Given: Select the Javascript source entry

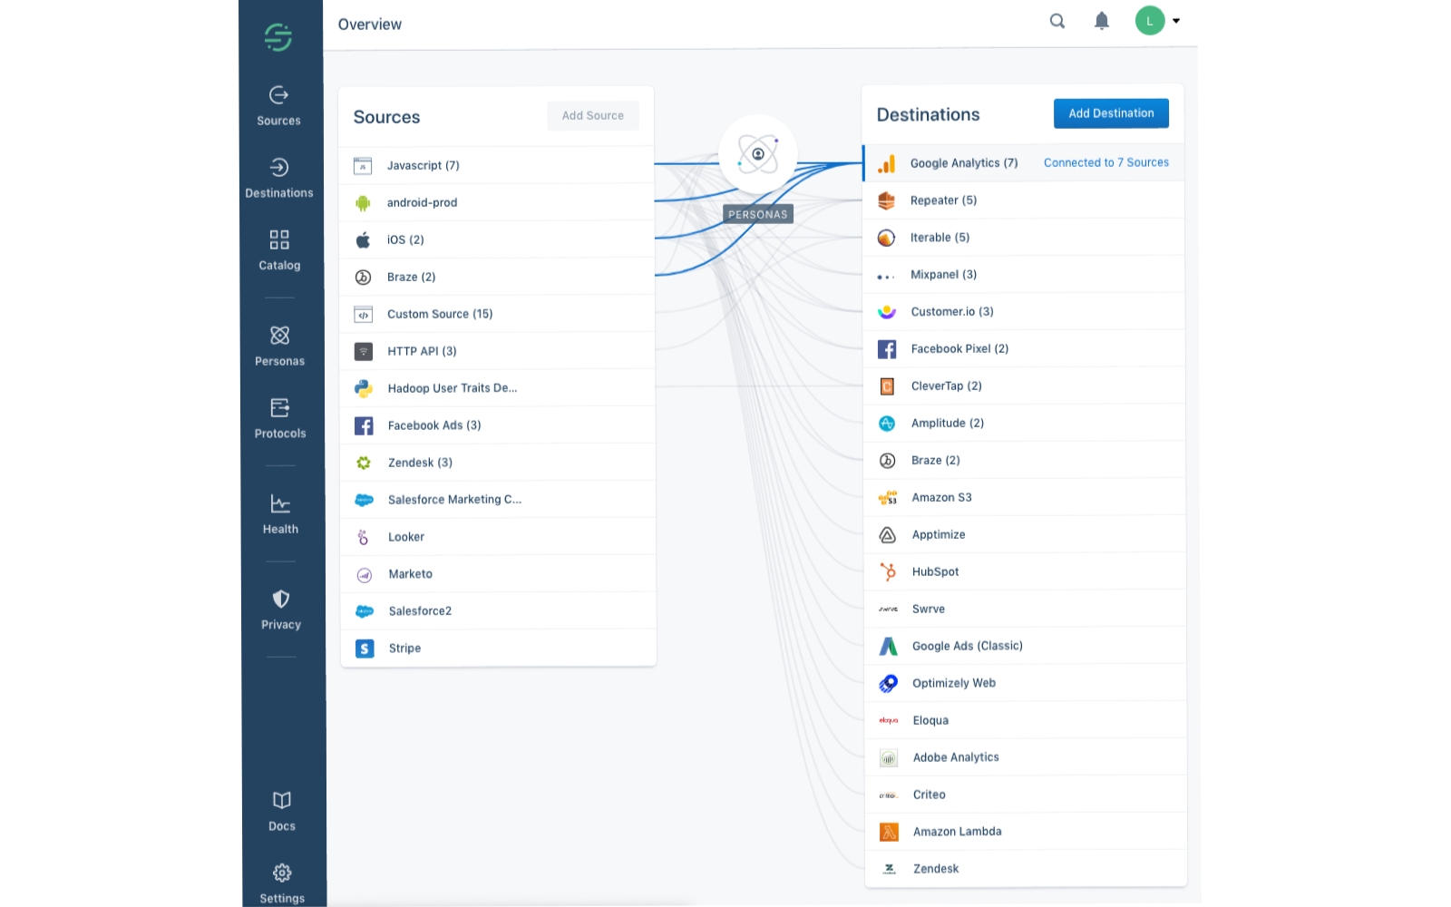Looking at the screenshot, I should click(424, 165).
